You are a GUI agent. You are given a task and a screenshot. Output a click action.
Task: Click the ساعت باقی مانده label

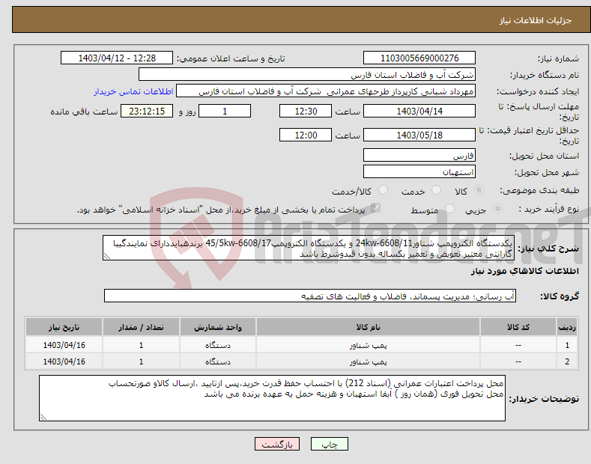(84, 112)
